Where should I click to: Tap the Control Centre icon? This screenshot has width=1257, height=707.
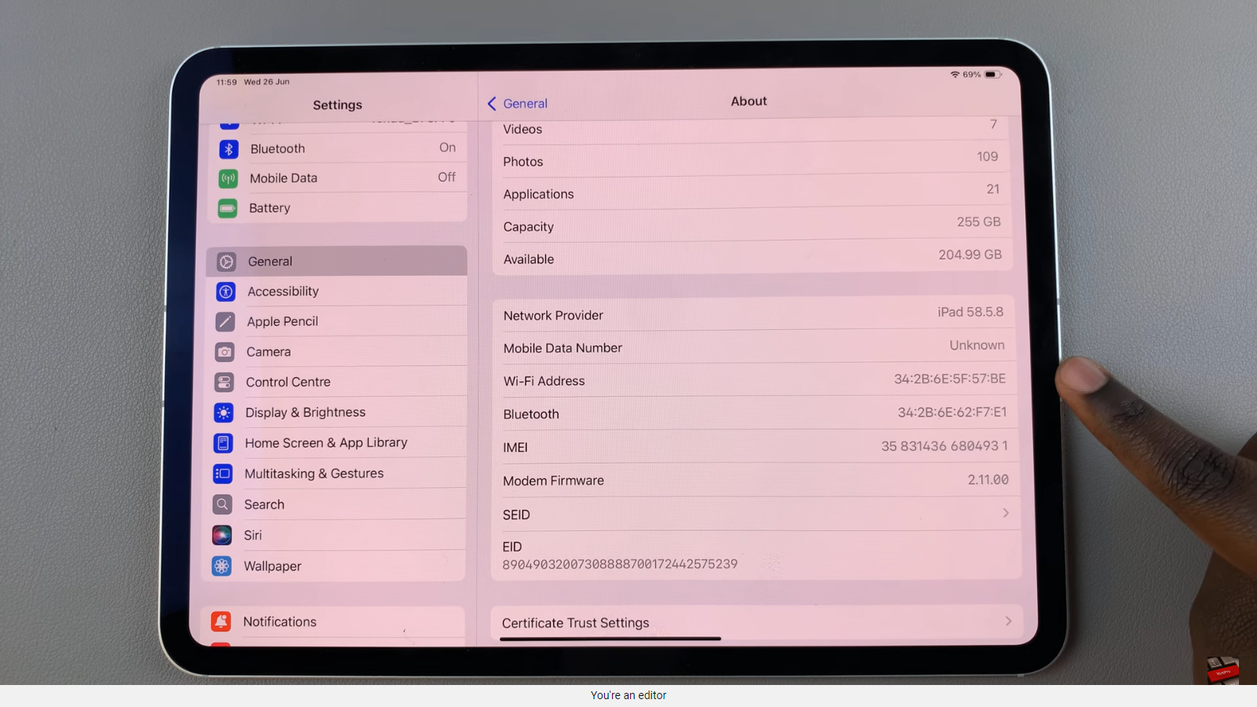(x=224, y=383)
